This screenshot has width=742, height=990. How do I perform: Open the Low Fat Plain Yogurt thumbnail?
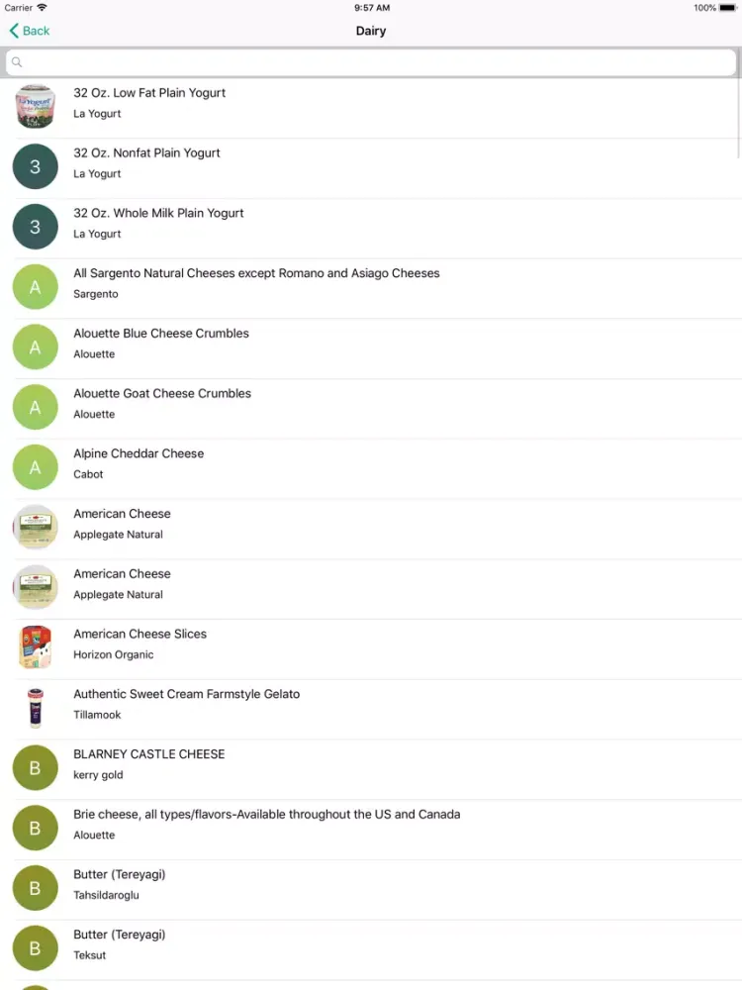(x=36, y=106)
